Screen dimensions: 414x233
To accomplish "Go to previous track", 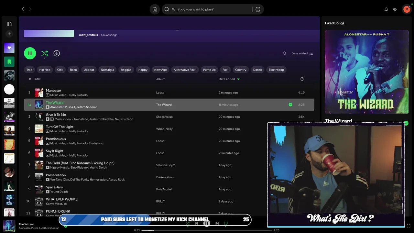I will (196, 223).
